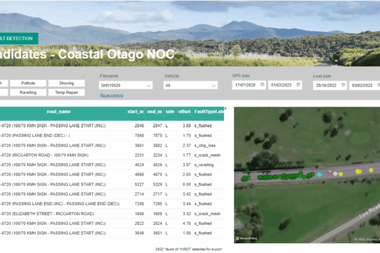Toggle the Pothole fault filter

tap(28, 83)
